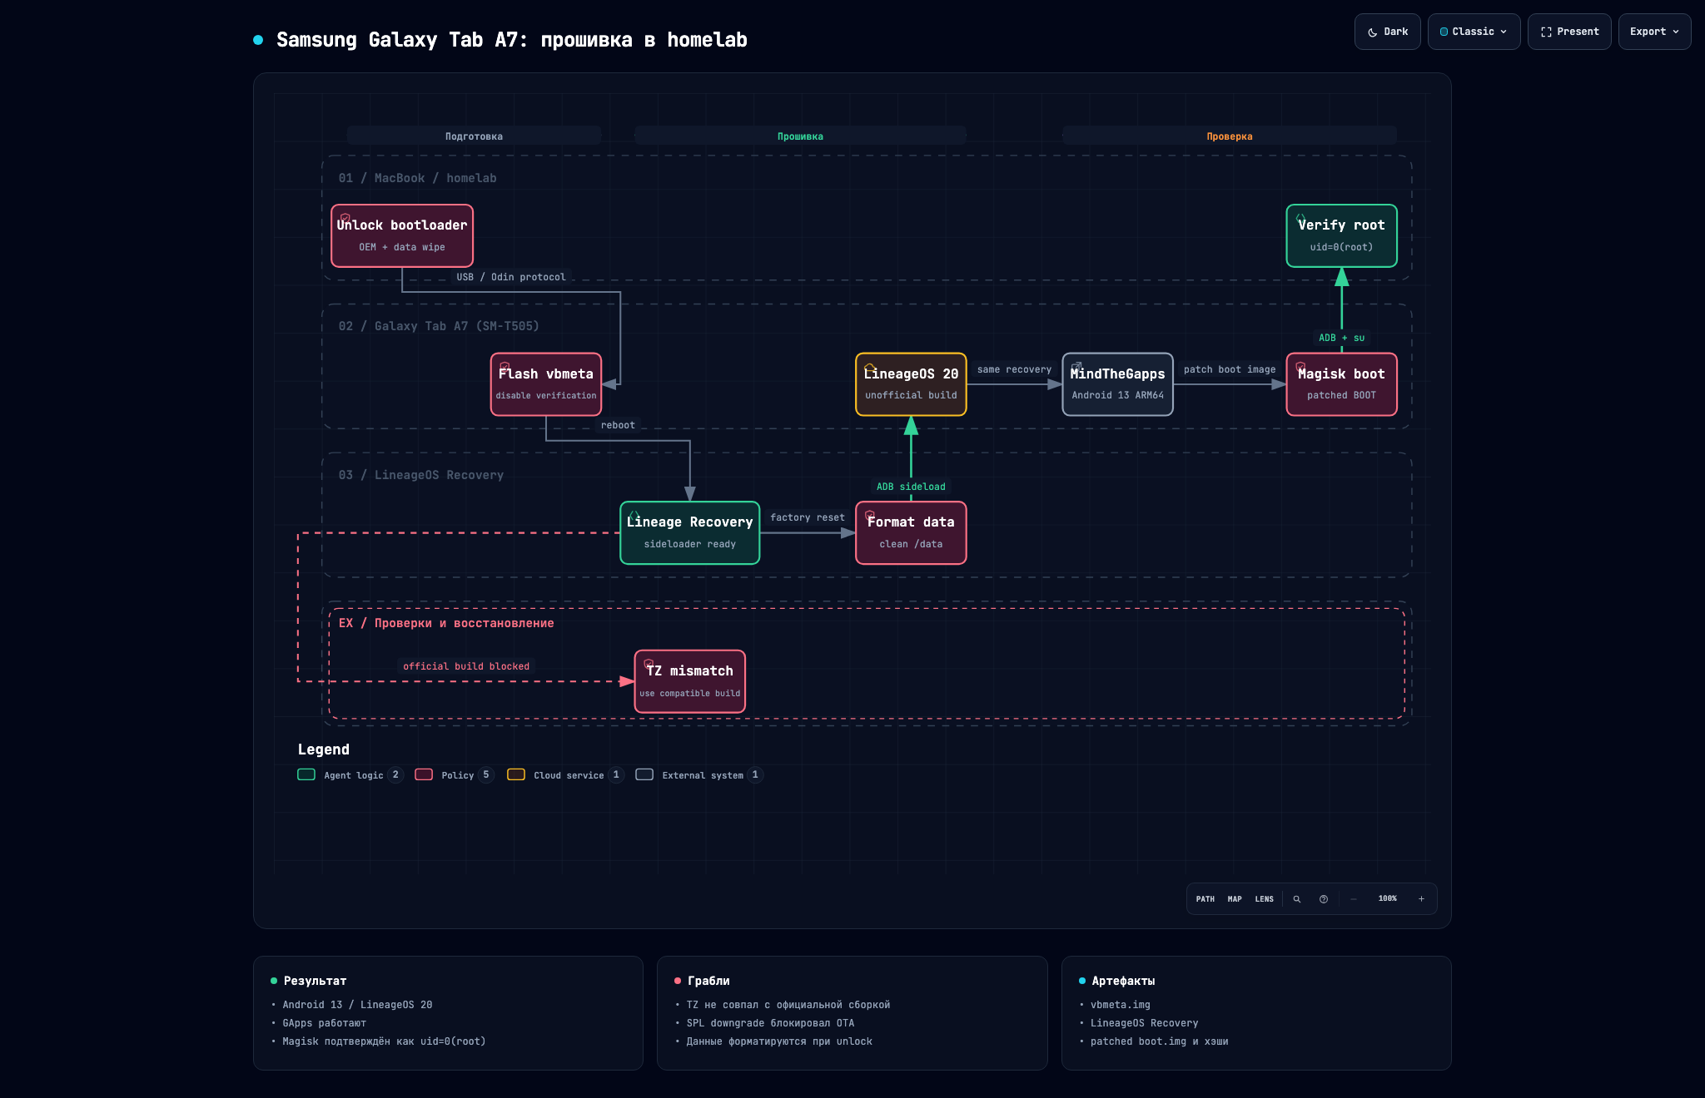The height and width of the screenshot is (1098, 1705).
Task: Click the shield icon on Flash vbmeta
Action: (x=505, y=367)
